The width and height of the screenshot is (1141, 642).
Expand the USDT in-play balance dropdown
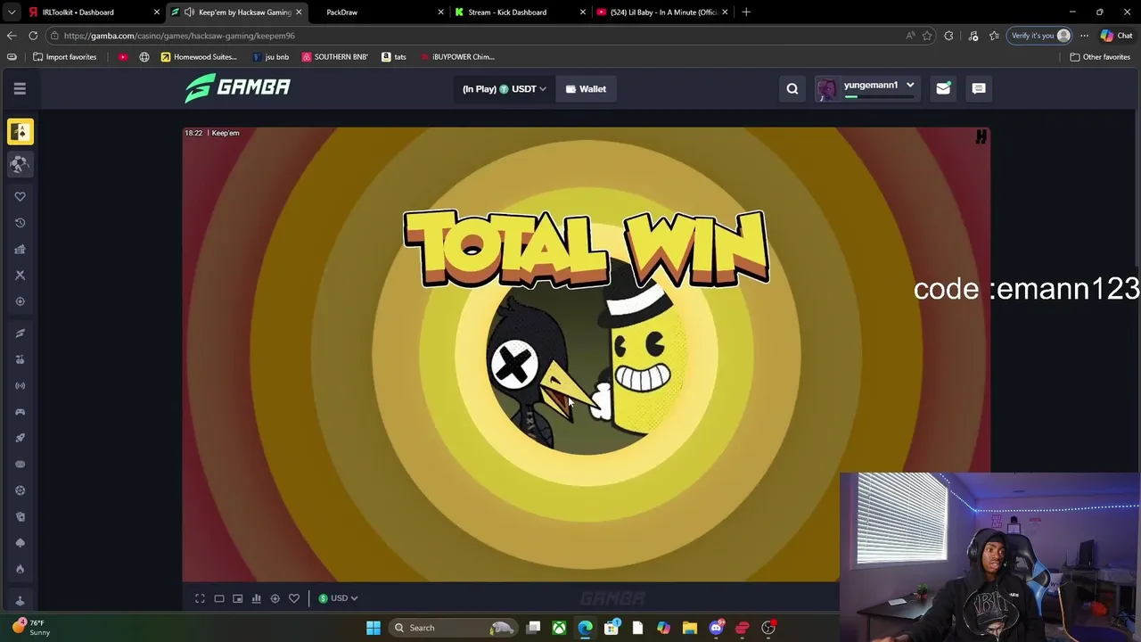pyautogui.click(x=504, y=88)
